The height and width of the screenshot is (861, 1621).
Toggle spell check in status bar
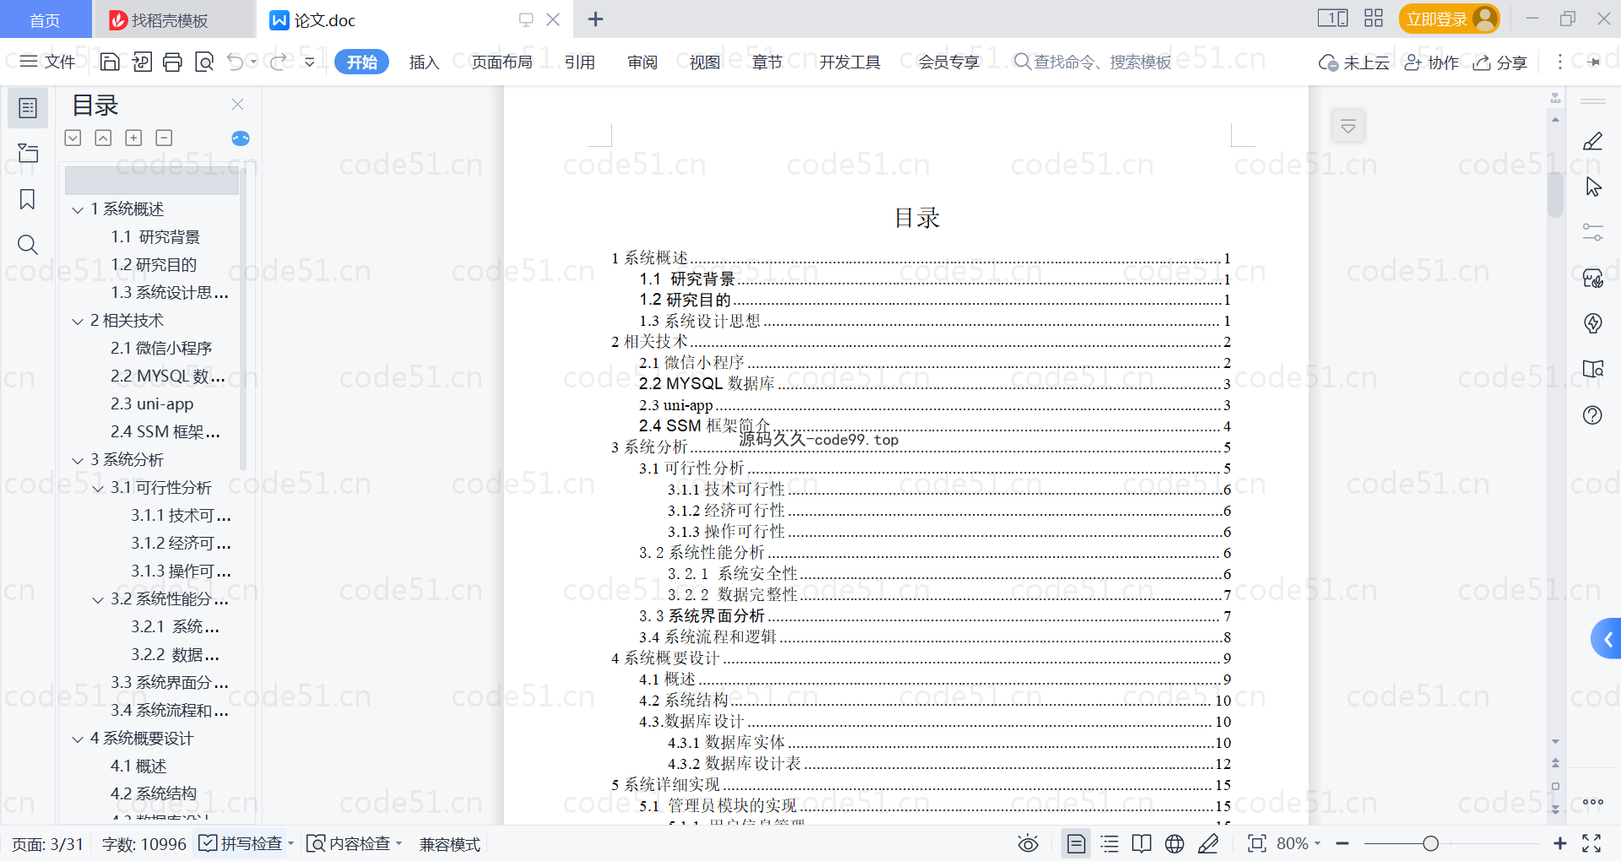tap(241, 843)
